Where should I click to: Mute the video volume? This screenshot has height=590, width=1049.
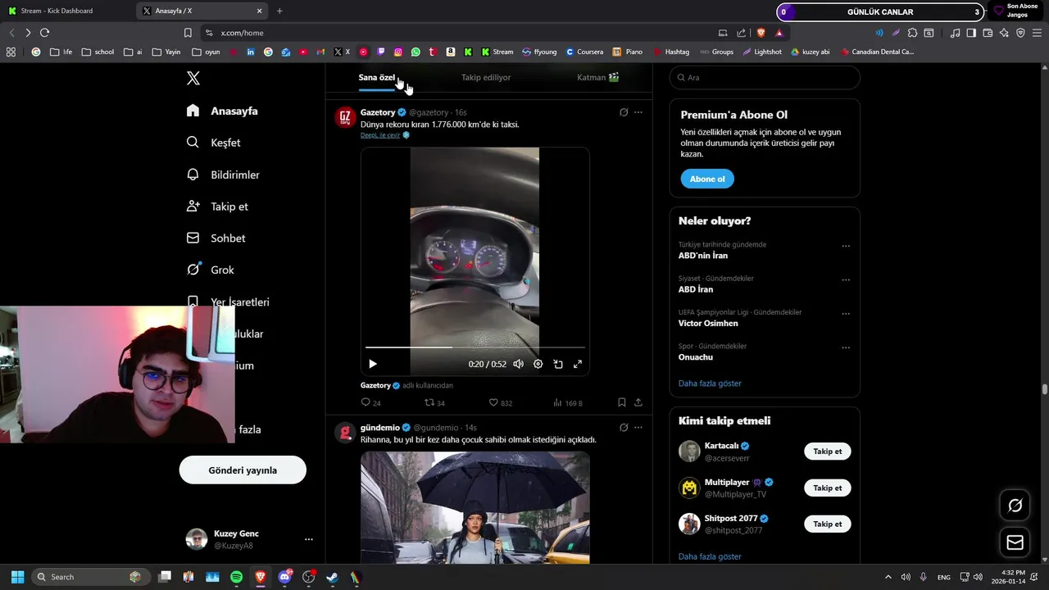(518, 364)
